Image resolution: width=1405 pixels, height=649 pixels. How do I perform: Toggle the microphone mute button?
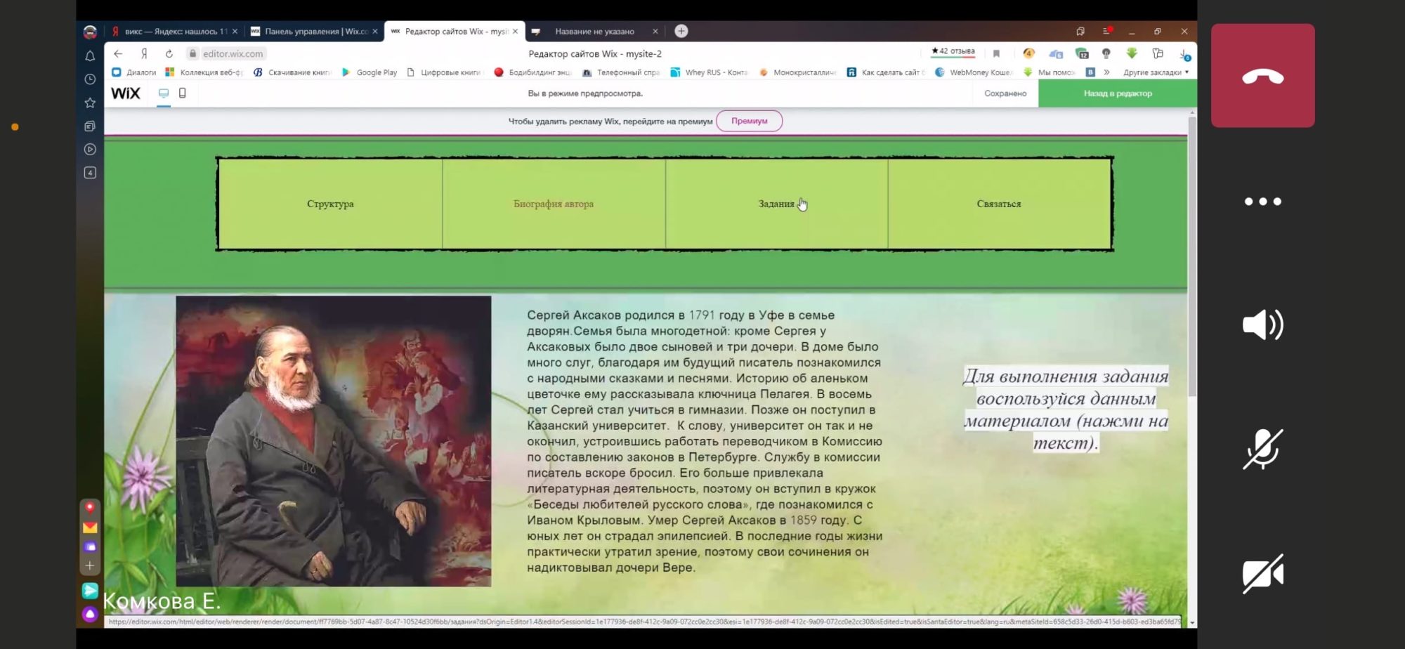[x=1262, y=450]
